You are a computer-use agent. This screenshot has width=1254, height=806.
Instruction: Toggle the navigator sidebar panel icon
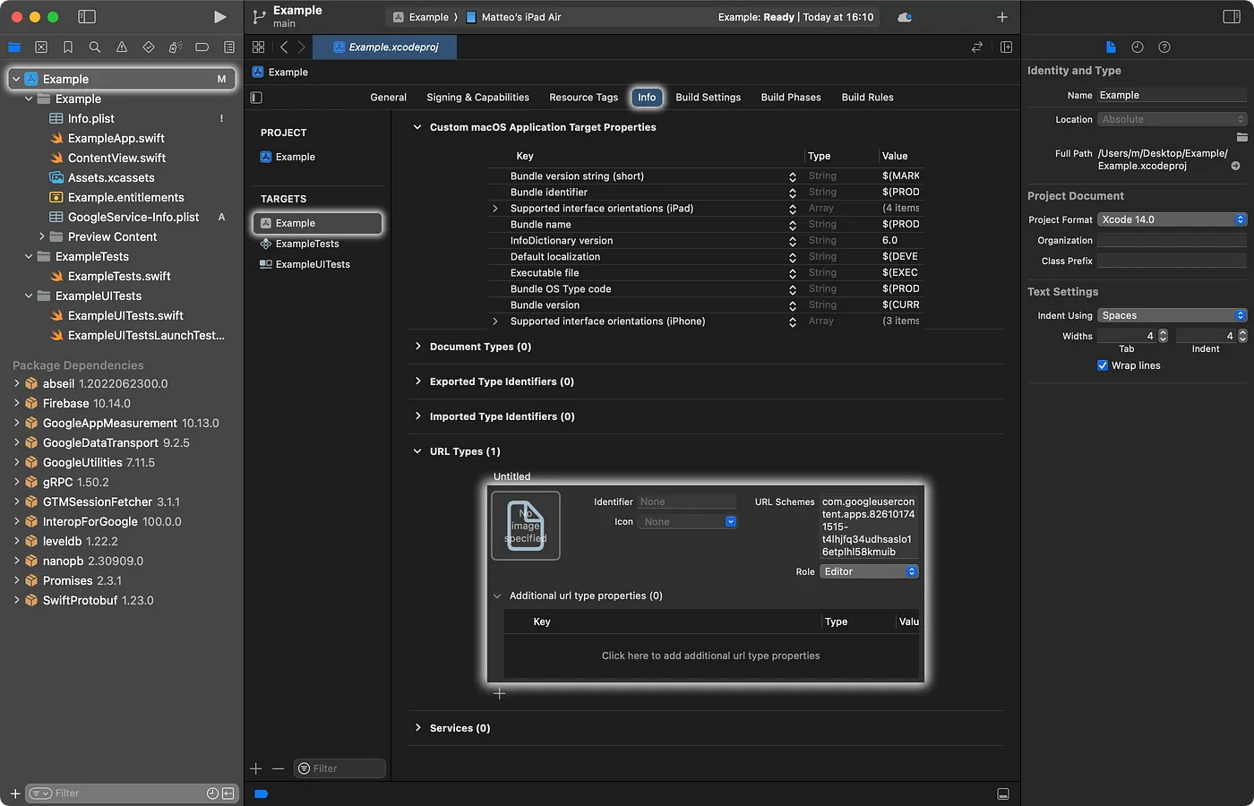coord(87,17)
